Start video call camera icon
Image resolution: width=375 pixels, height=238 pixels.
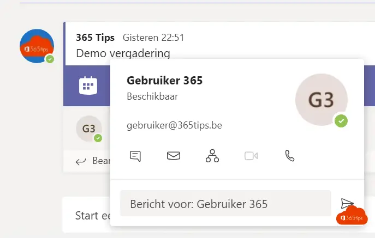click(251, 156)
